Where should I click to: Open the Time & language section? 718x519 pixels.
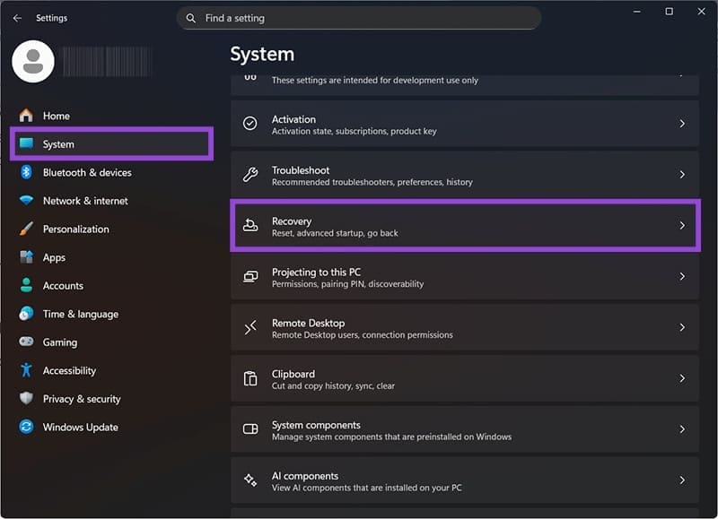click(80, 314)
